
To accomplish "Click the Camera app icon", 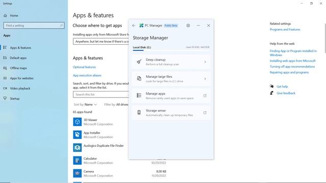I will point(77,173).
